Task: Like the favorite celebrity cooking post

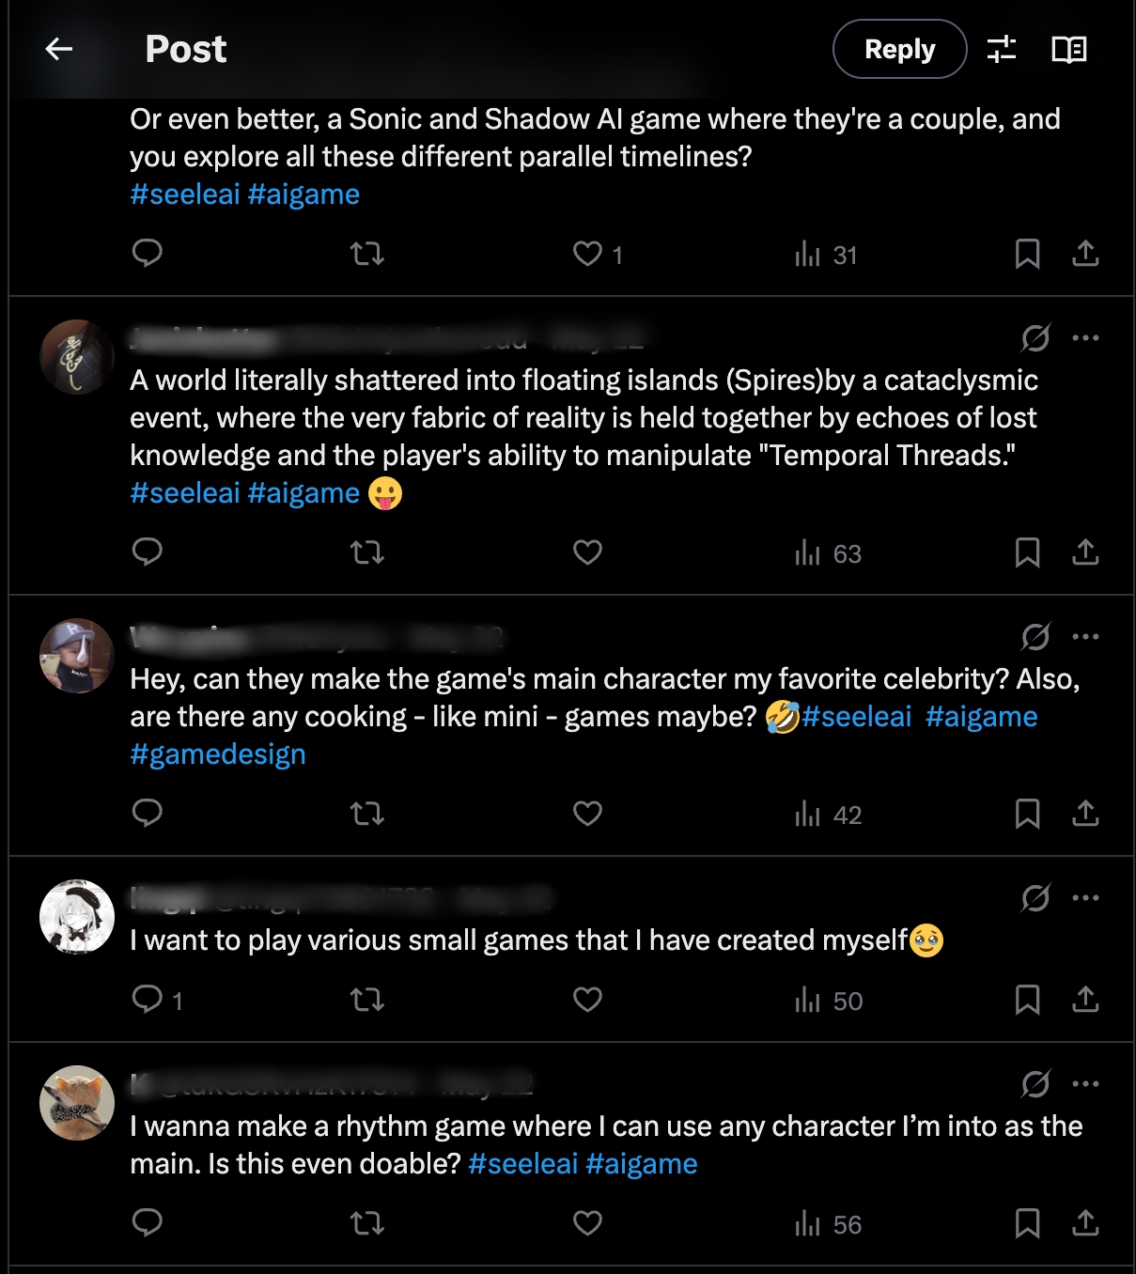Action: pos(588,814)
